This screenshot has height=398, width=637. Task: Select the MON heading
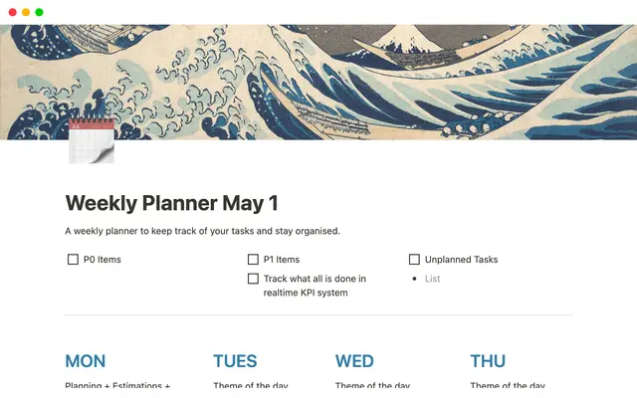pyautogui.click(x=85, y=361)
